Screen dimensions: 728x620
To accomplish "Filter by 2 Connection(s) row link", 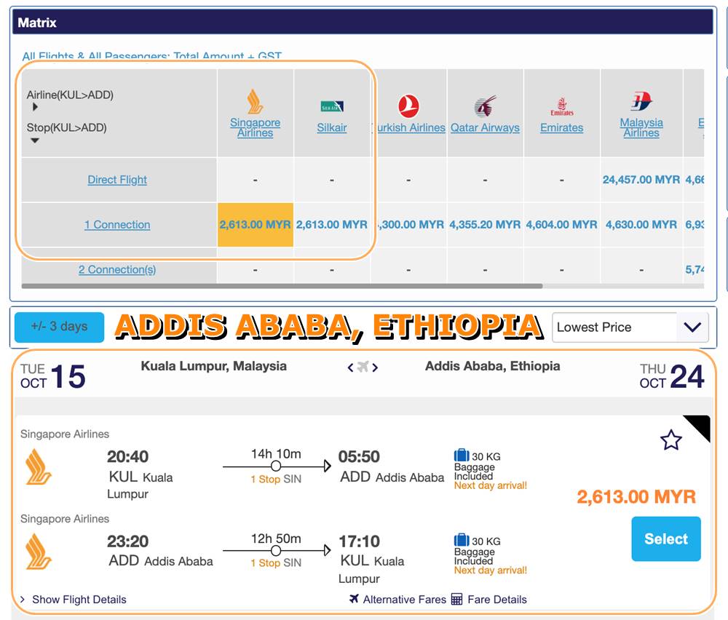I will [117, 270].
